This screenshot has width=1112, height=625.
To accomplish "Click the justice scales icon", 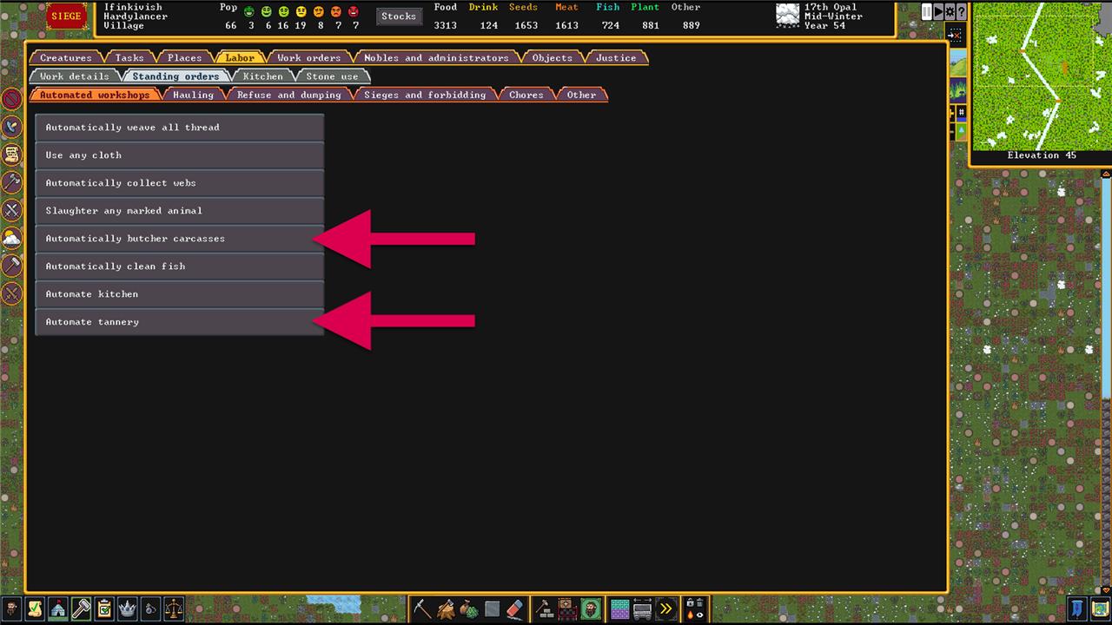I will click(x=174, y=609).
